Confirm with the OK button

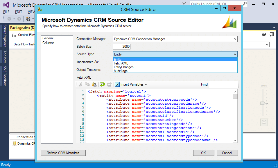pos(204,153)
